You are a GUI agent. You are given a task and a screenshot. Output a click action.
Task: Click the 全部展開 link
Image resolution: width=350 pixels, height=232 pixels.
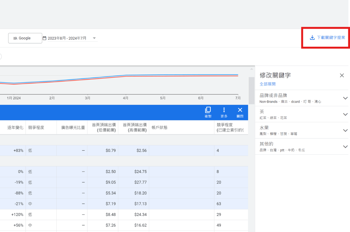point(268,84)
